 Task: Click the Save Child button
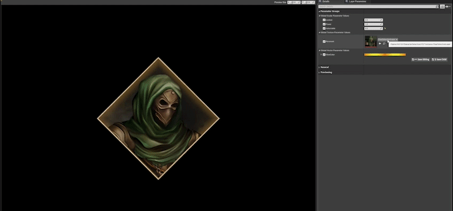pyautogui.click(x=439, y=60)
